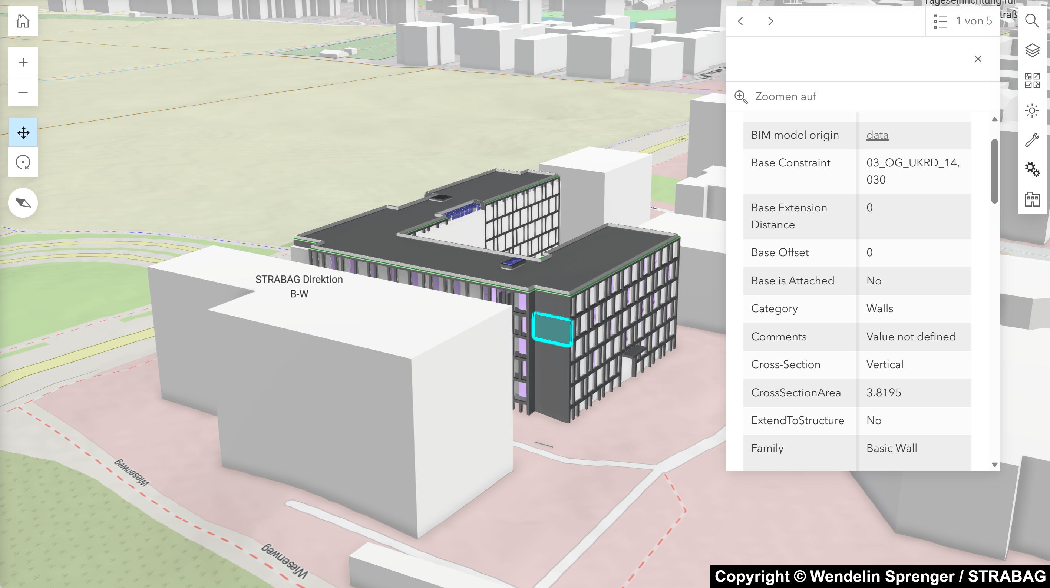Go to next popup feature

coord(770,21)
